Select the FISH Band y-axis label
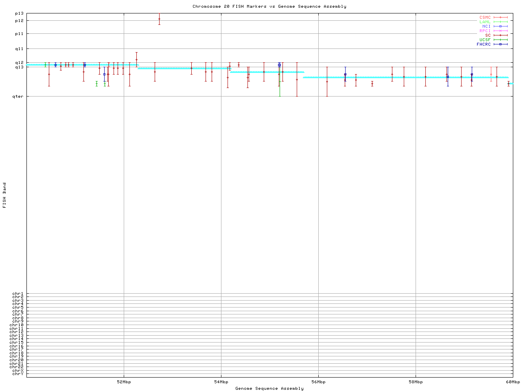Screen dimensions: 521x391 5,195
